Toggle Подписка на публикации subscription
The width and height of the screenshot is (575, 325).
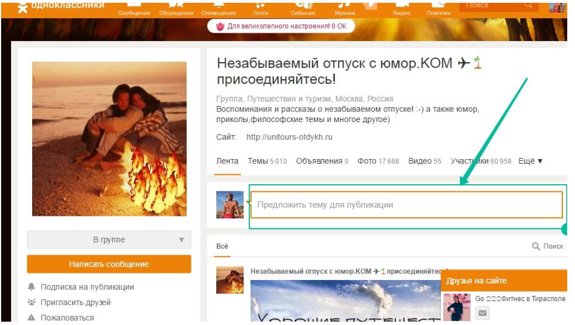click(87, 287)
